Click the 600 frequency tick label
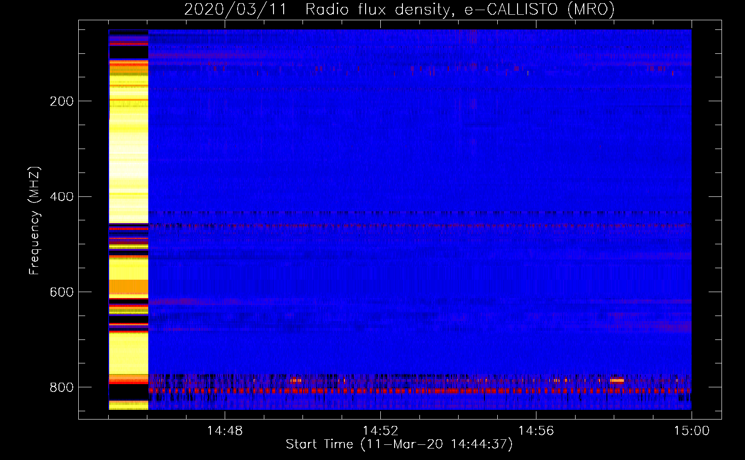The height and width of the screenshot is (460, 745). coord(61,292)
